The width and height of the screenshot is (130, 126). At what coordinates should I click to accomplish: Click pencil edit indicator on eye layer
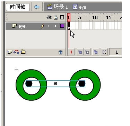(x=43, y=26)
